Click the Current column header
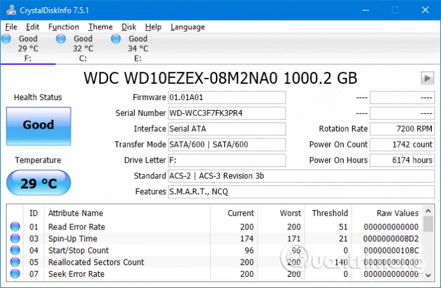 pos(234,213)
